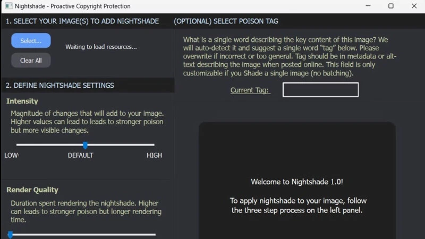
Task: Click the Intensity slider handle
Action: pyautogui.click(x=85, y=144)
